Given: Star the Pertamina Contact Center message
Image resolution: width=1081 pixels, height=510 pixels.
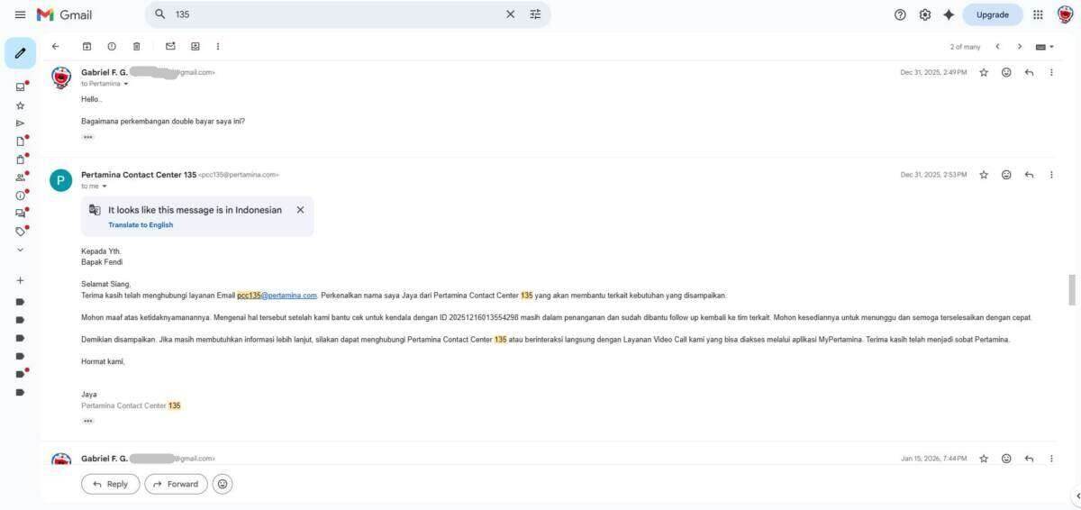Looking at the screenshot, I should (984, 175).
